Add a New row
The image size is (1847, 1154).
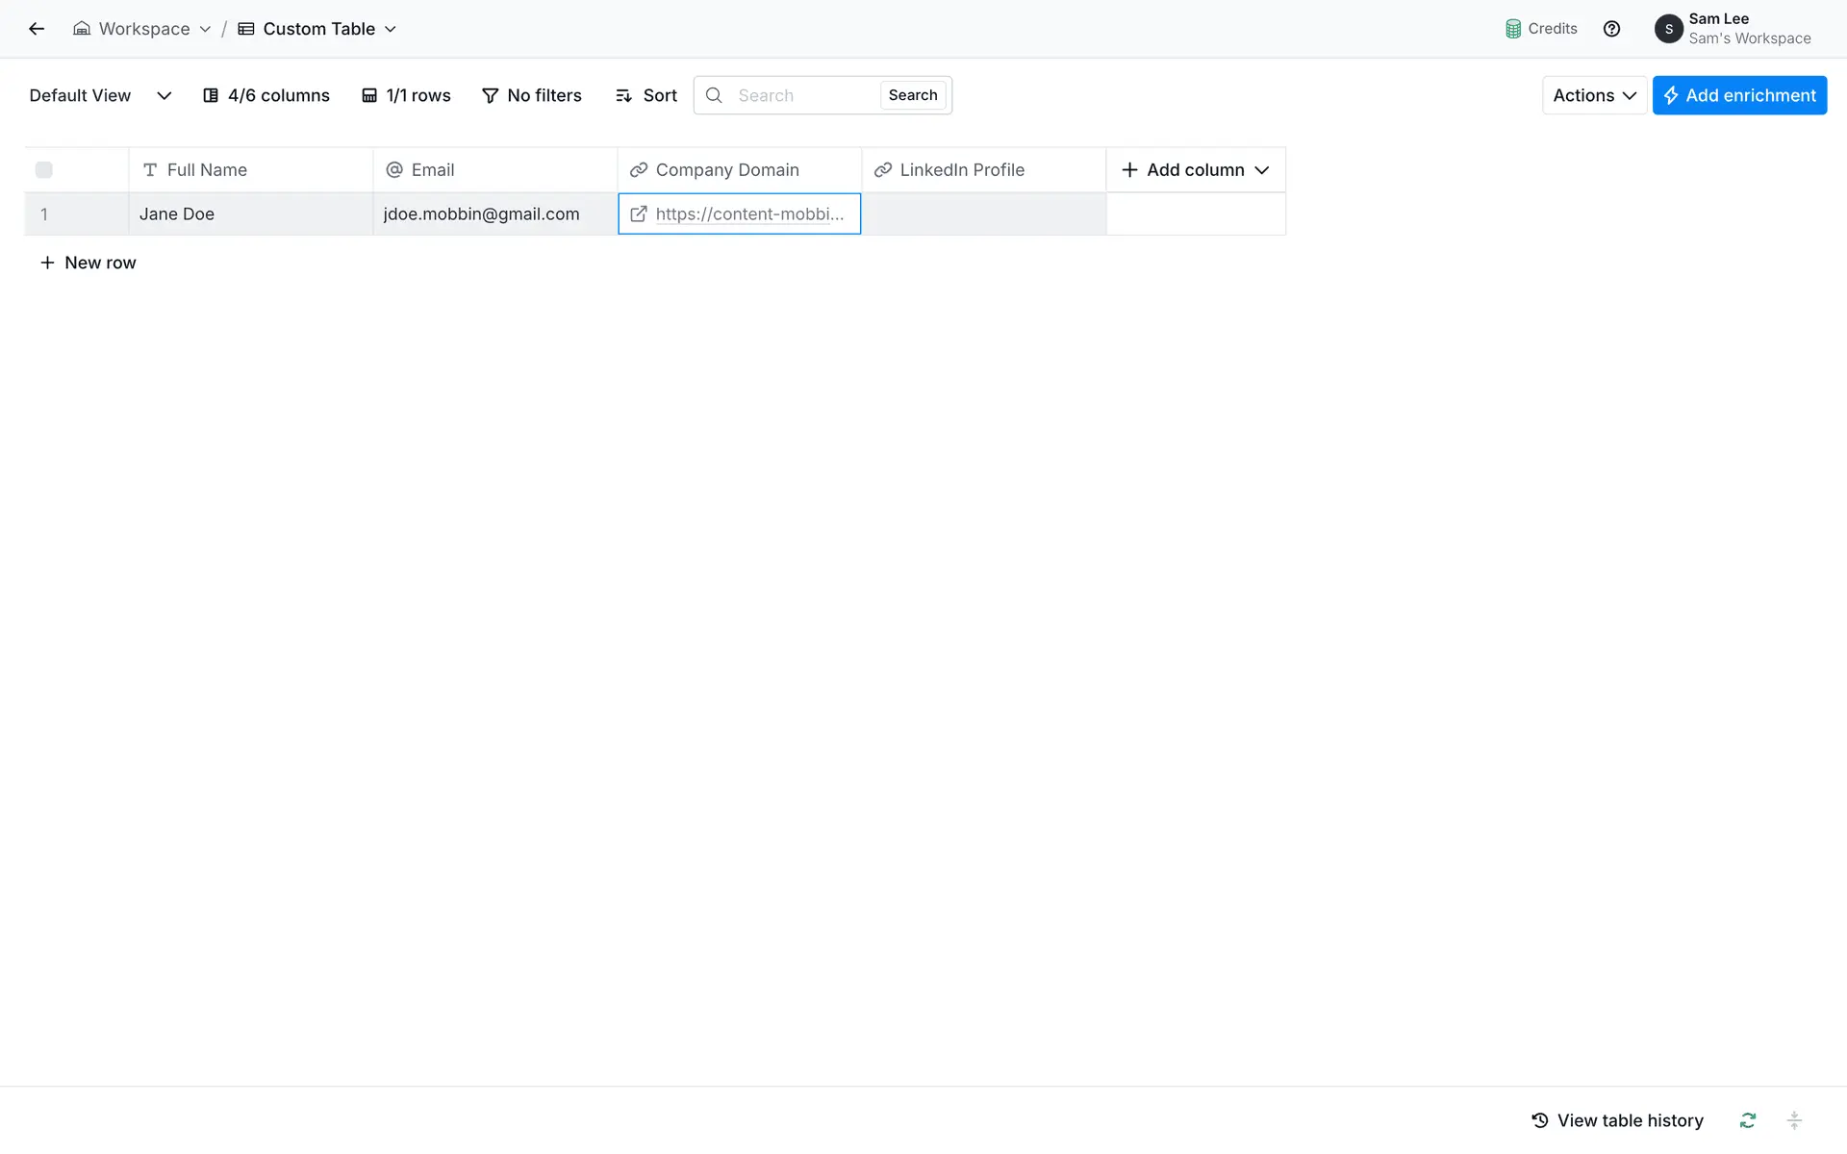point(88,263)
